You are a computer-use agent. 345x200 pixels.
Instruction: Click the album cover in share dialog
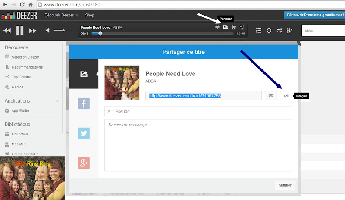click(122, 83)
